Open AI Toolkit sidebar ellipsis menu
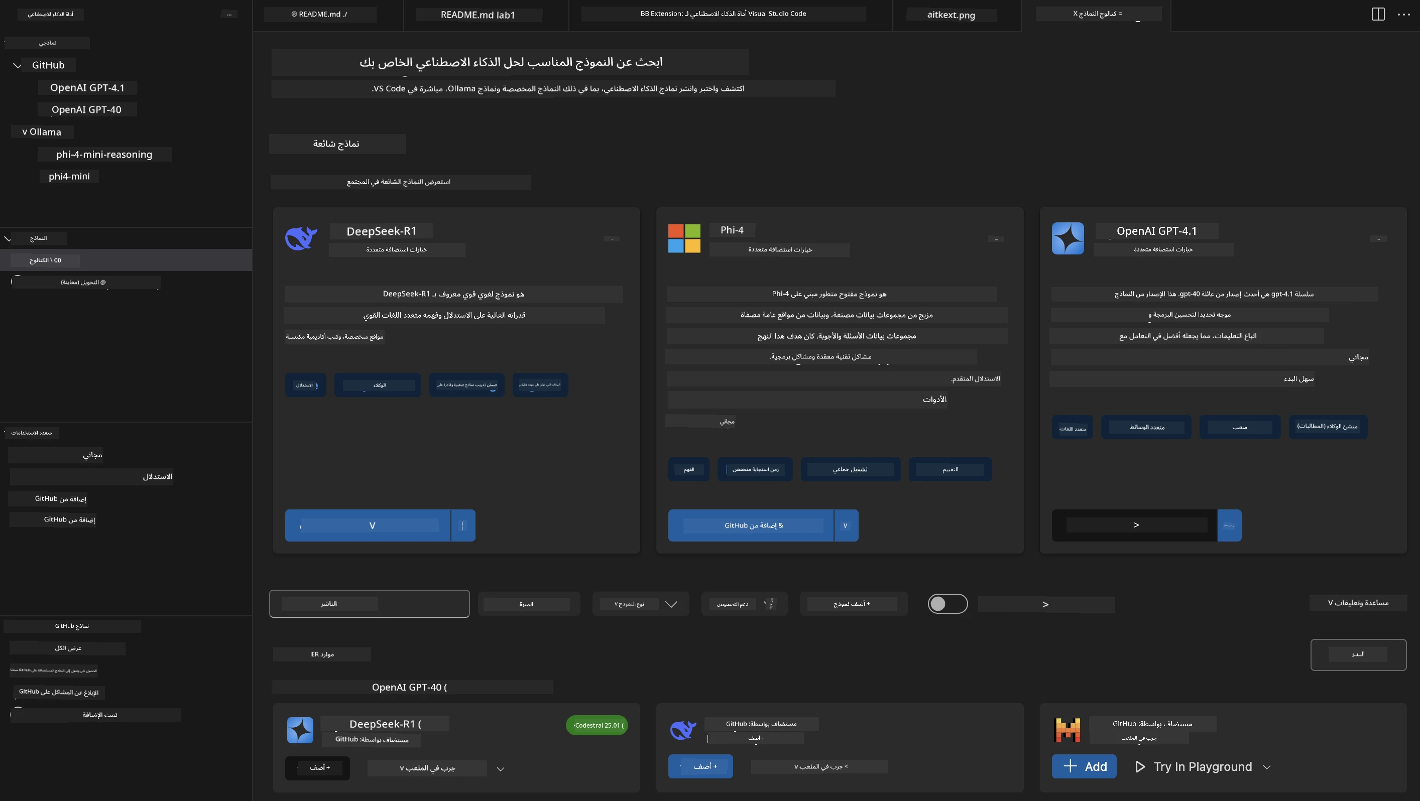Viewport: 1420px width, 801px height. coord(229,15)
